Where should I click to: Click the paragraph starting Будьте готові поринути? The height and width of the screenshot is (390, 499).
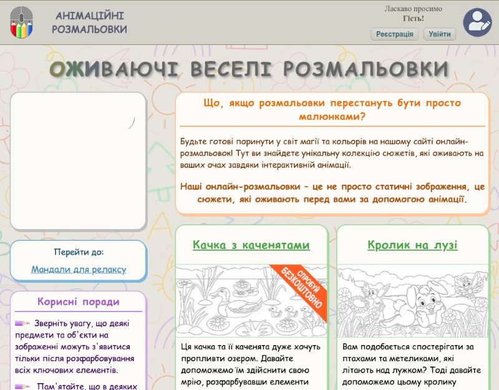tap(332, 153)
